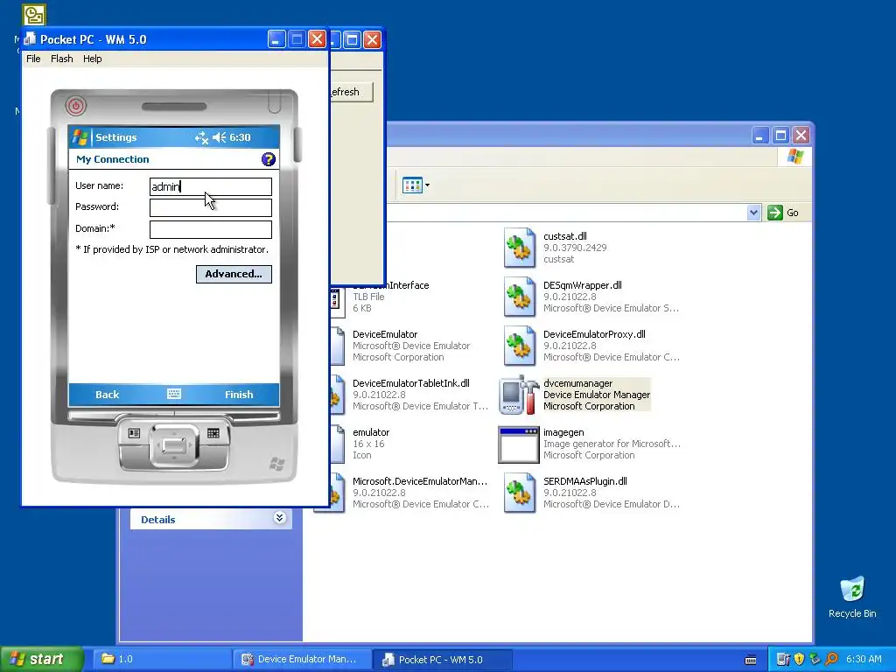Click the magnifier search tray icon

pos(831,659)
